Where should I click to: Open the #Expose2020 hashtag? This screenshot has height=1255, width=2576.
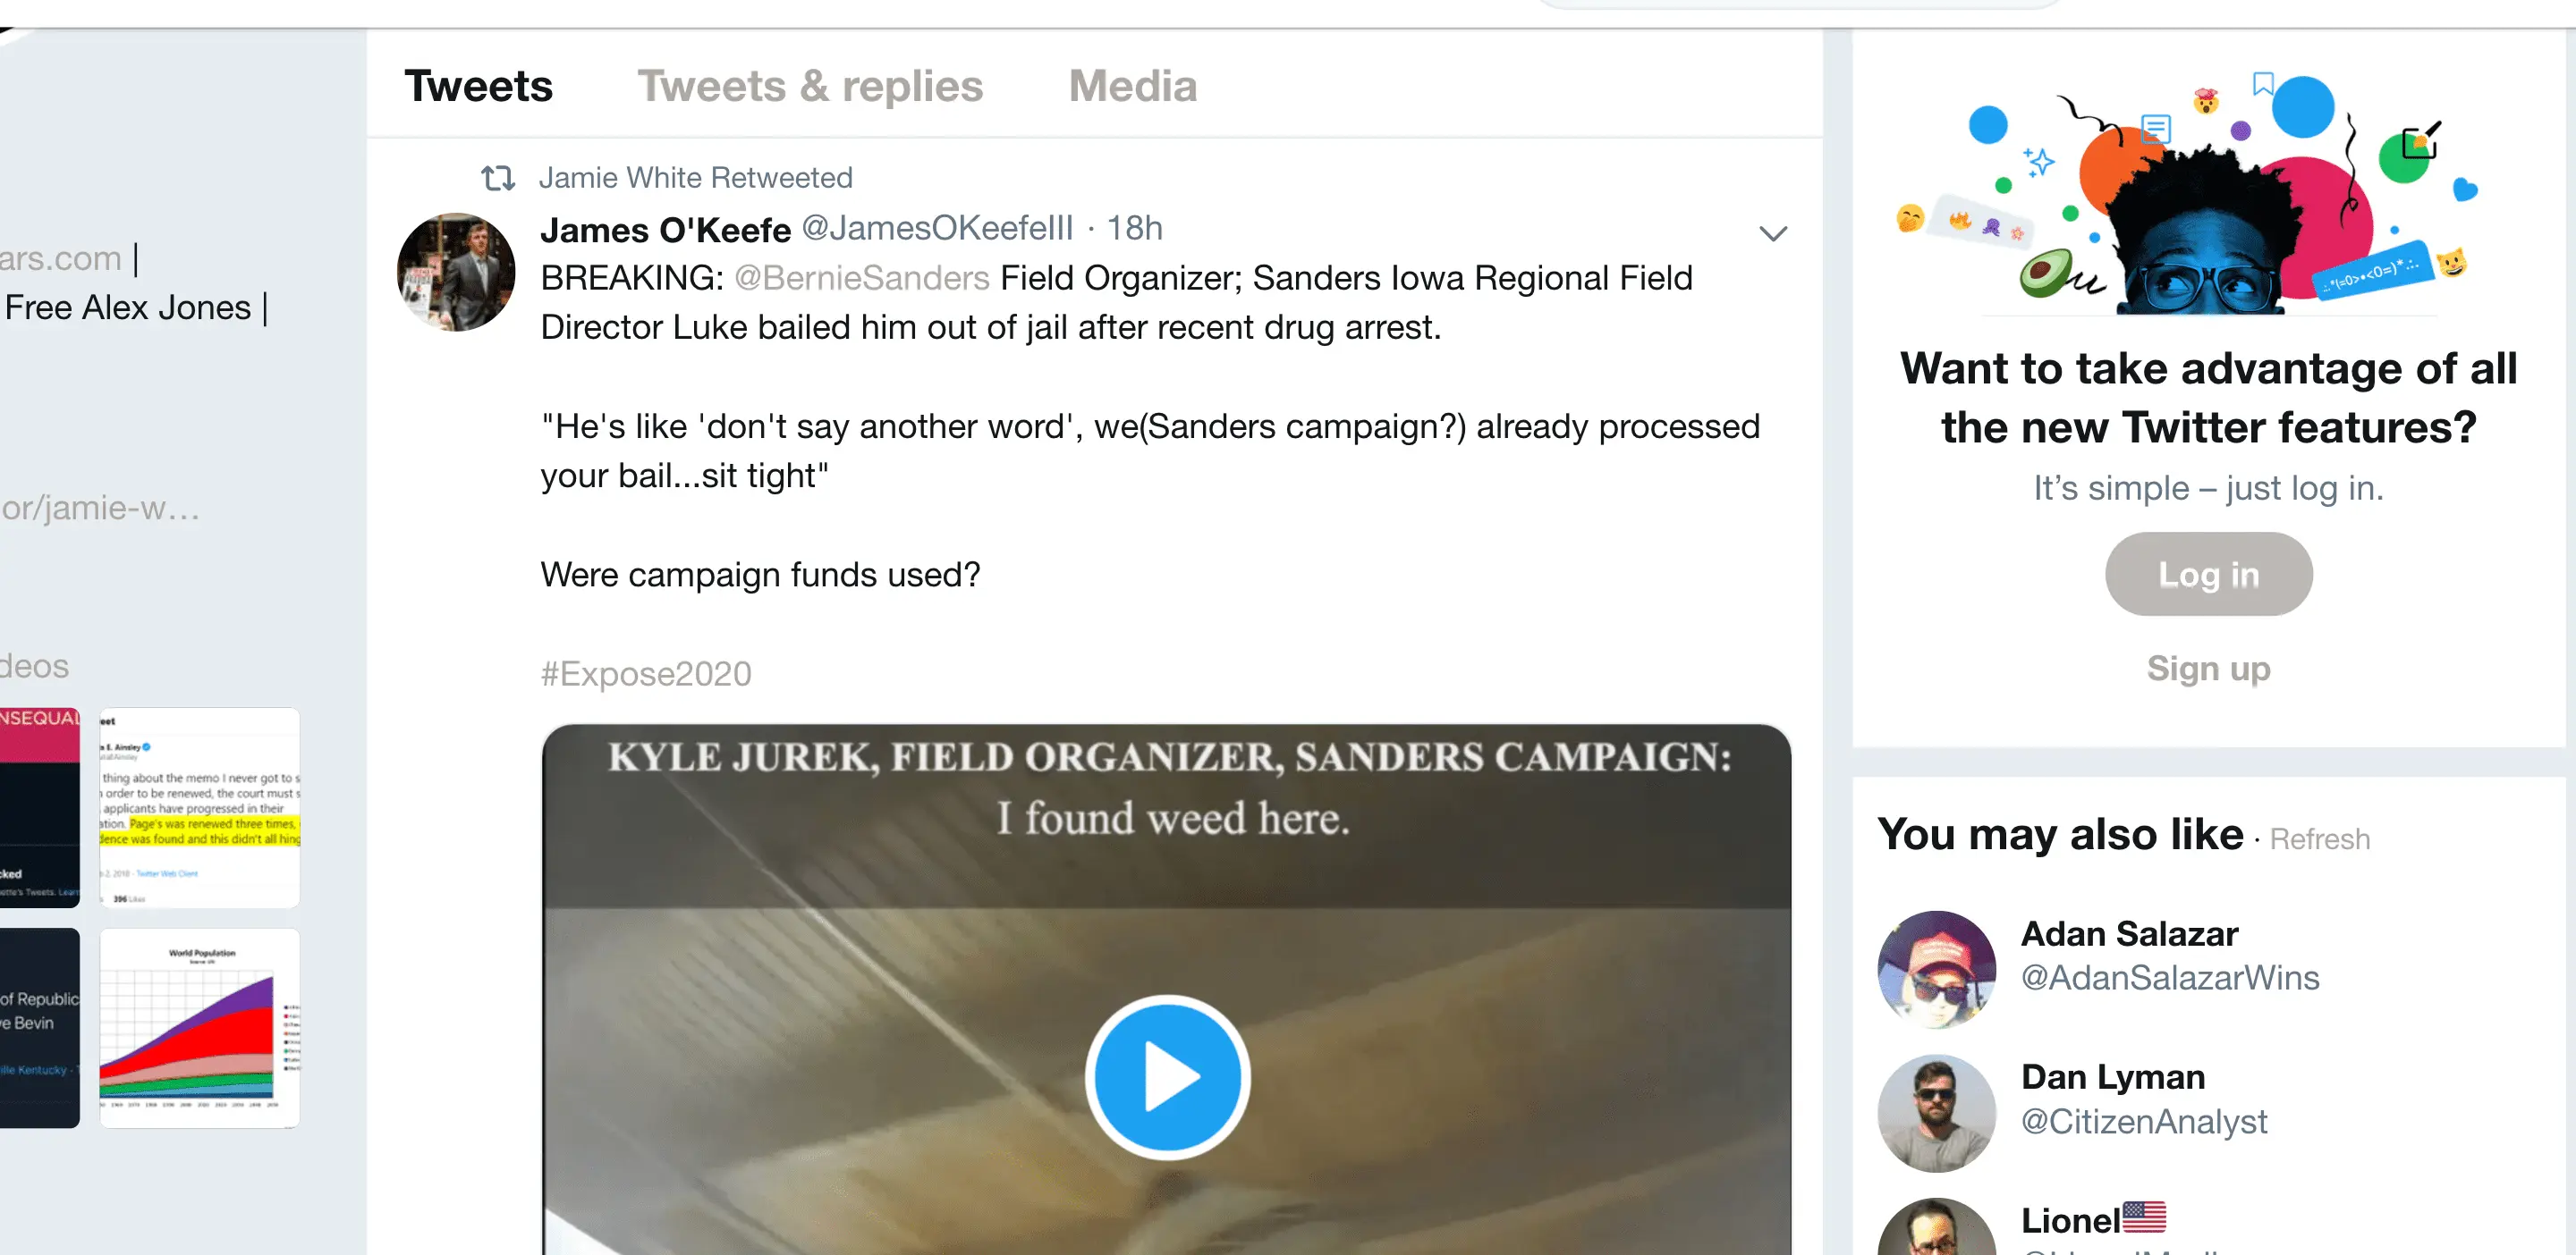(x=646, y=673)
